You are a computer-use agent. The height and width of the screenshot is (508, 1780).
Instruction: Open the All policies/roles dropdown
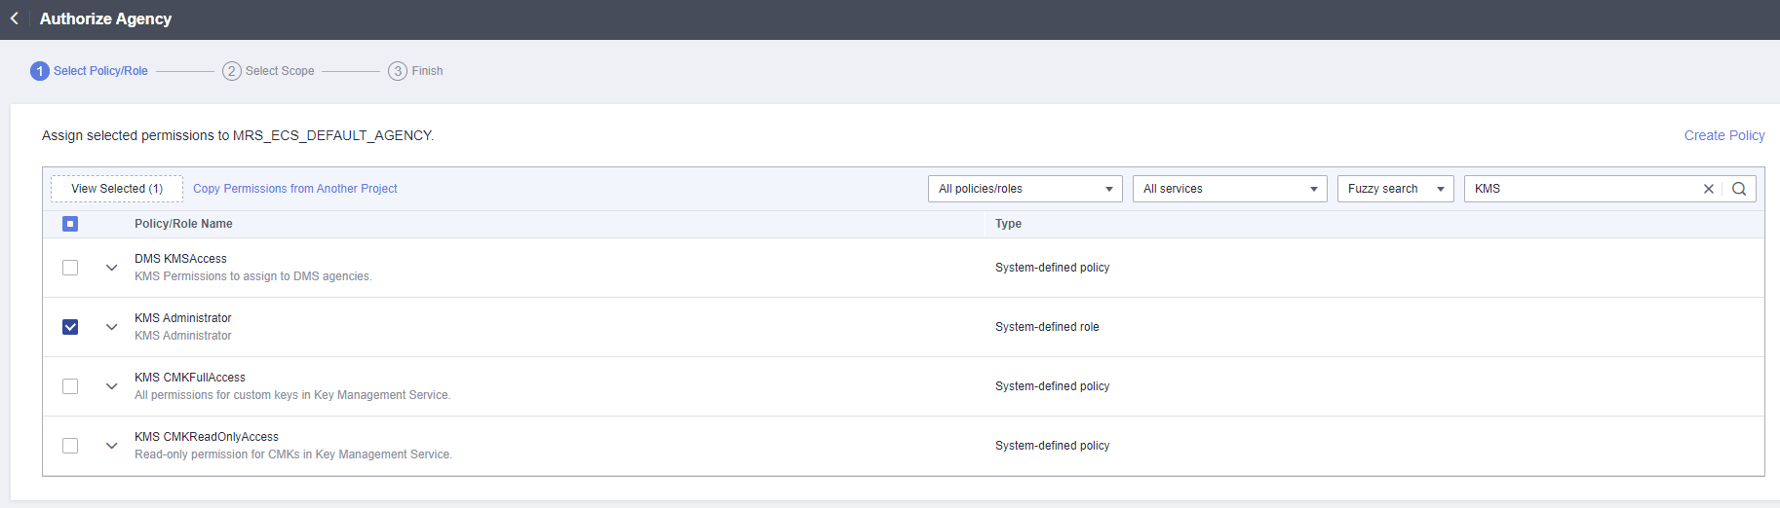click(x=1025, y=189)
